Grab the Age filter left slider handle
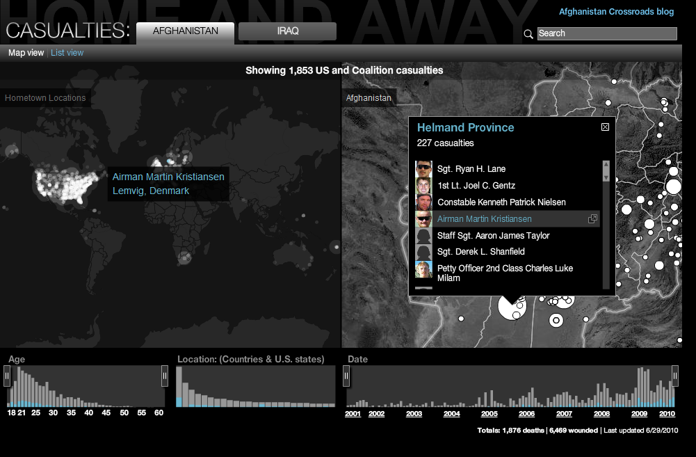696x457 pixels. coord(7,376)
